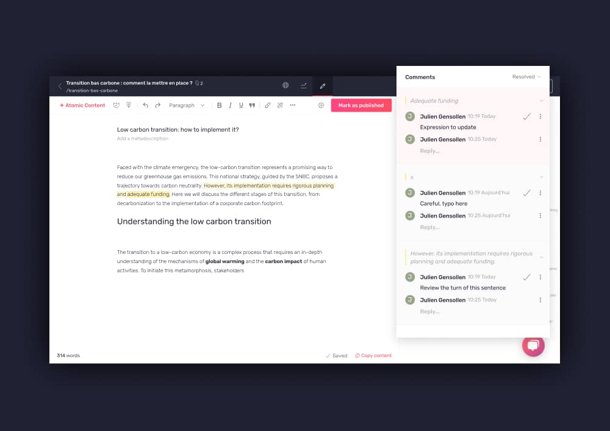This screenshot has width=610, height=431.
Task: Click the mask icon next to Atomic Content
Action: point(117,105)
